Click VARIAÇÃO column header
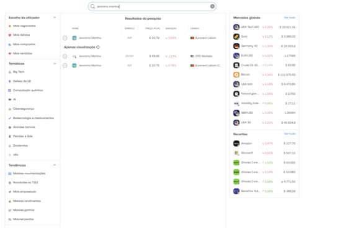 tap(171, 28)
